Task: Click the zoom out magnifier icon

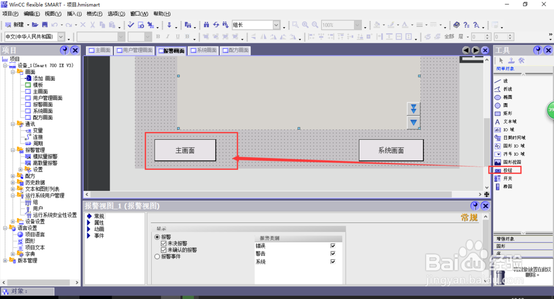Action: (315, 25)
